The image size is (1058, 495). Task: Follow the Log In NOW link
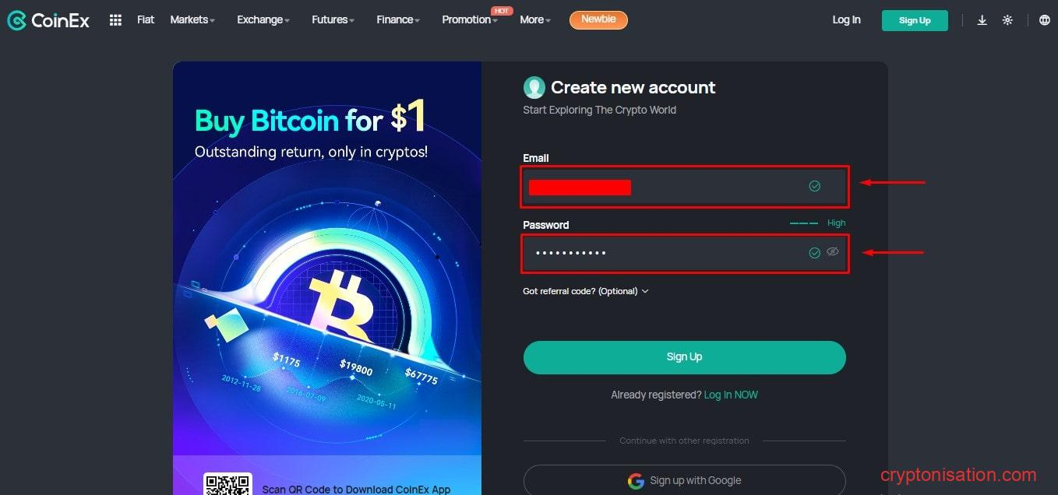pos(731,395)
